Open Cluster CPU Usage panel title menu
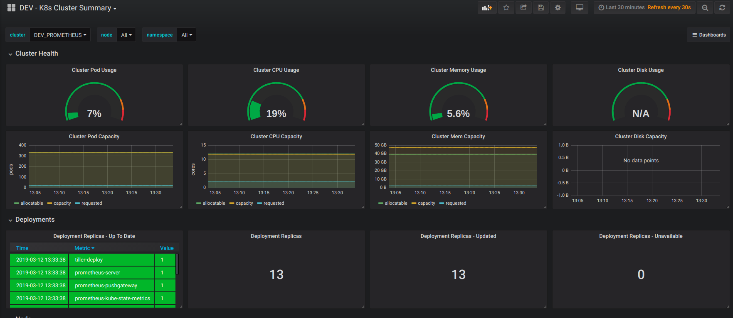This screenshot has width=733, height=318. tap(276, 70)
